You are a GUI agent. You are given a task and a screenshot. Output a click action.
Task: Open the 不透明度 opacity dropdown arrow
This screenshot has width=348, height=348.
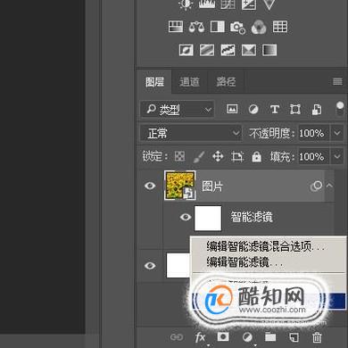click(337, 133)
